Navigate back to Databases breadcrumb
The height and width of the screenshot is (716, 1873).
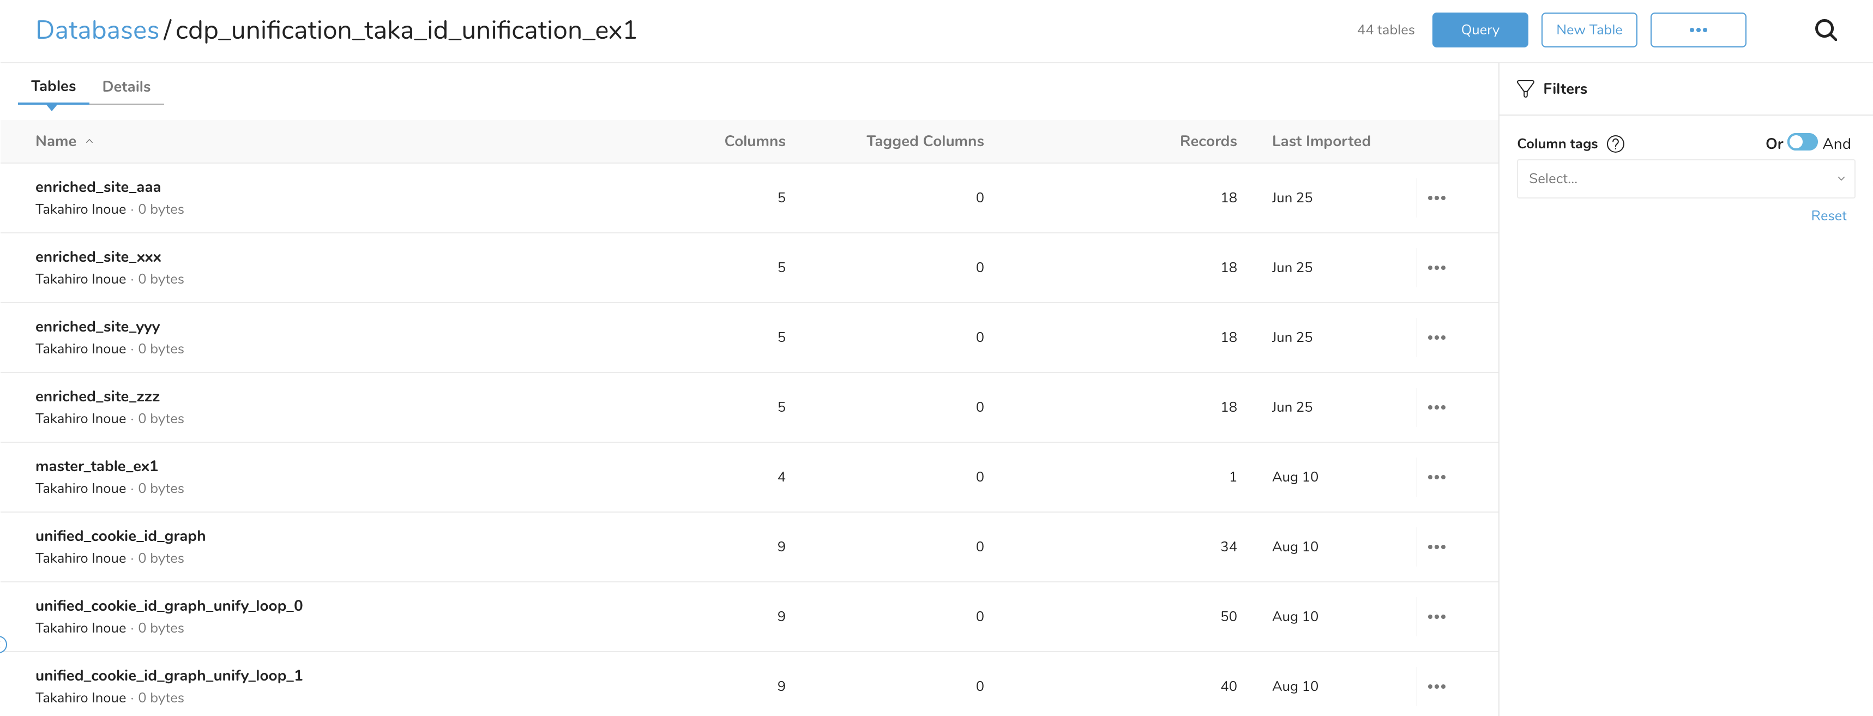[98, 30]
